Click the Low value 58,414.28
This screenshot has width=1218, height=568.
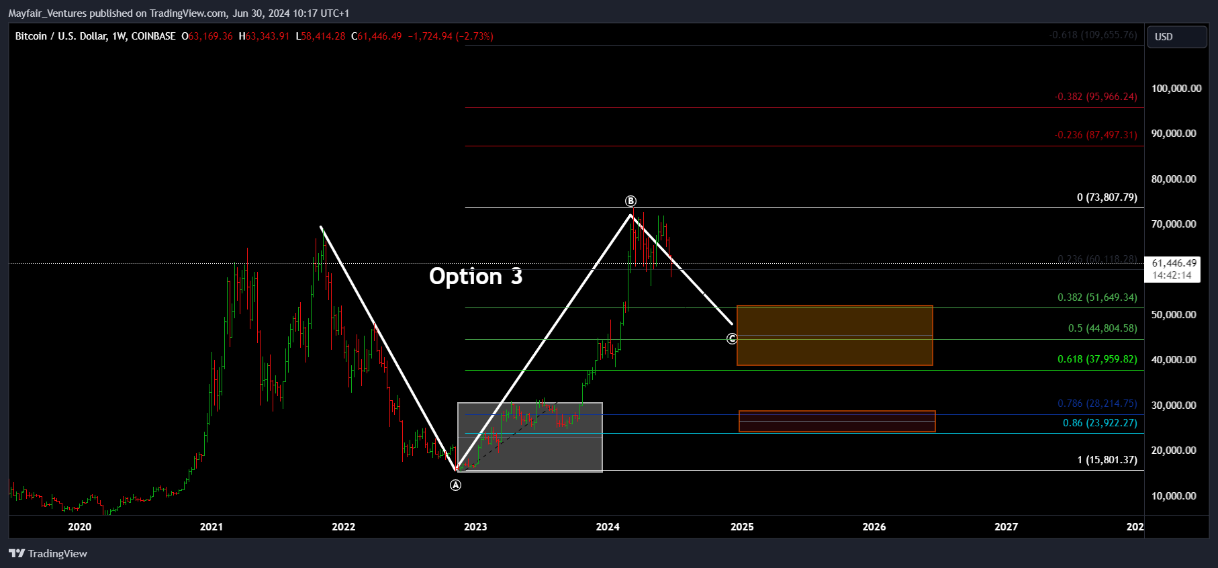(x=323, y=36)
